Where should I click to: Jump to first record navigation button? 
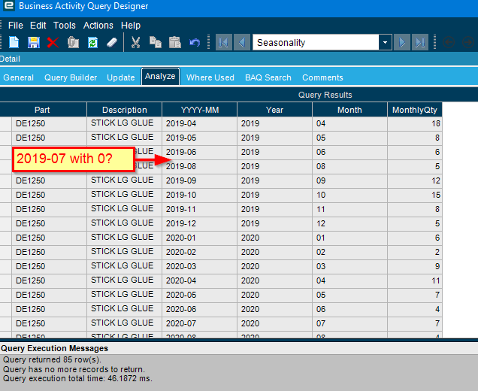point(224,42)
